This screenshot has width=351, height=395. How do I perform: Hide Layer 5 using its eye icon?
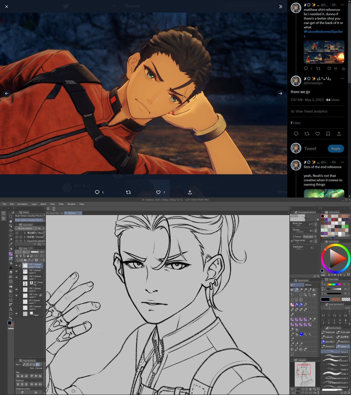[x=16, y=296]
